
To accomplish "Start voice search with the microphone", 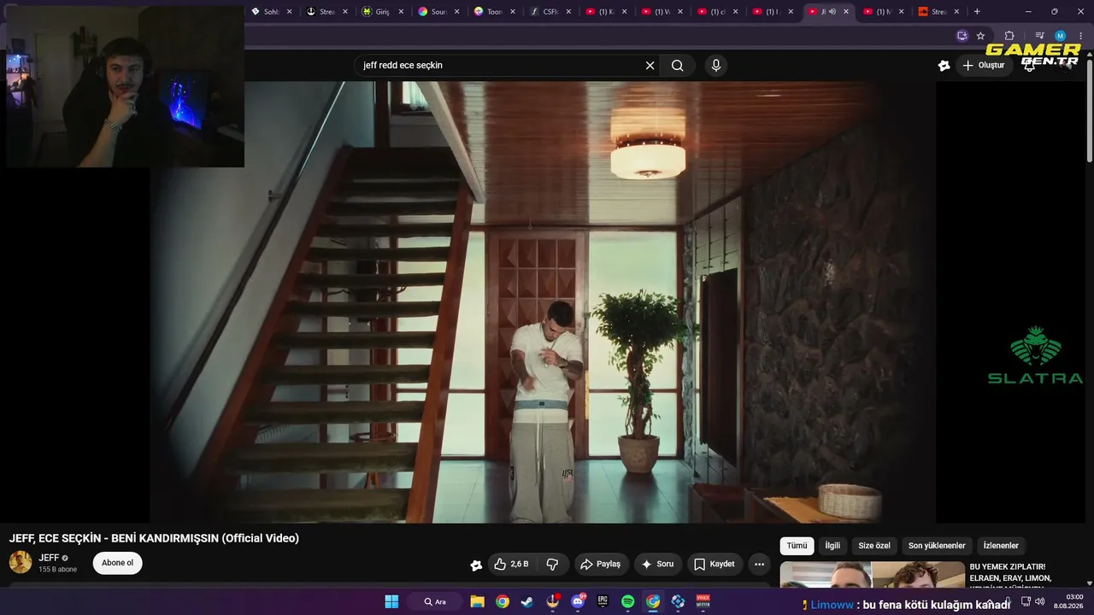I will pos(716,66).
